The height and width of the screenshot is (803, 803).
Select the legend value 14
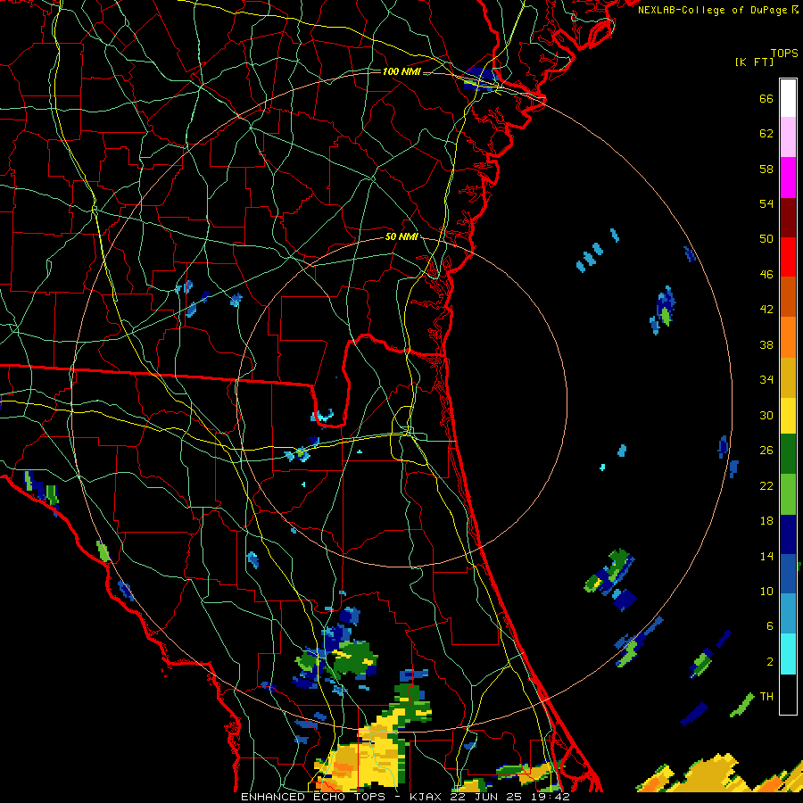pos(766,556)
